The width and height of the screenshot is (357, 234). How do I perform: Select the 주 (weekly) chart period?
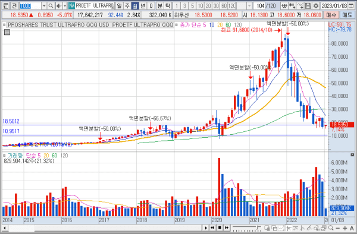coord(127,6)
